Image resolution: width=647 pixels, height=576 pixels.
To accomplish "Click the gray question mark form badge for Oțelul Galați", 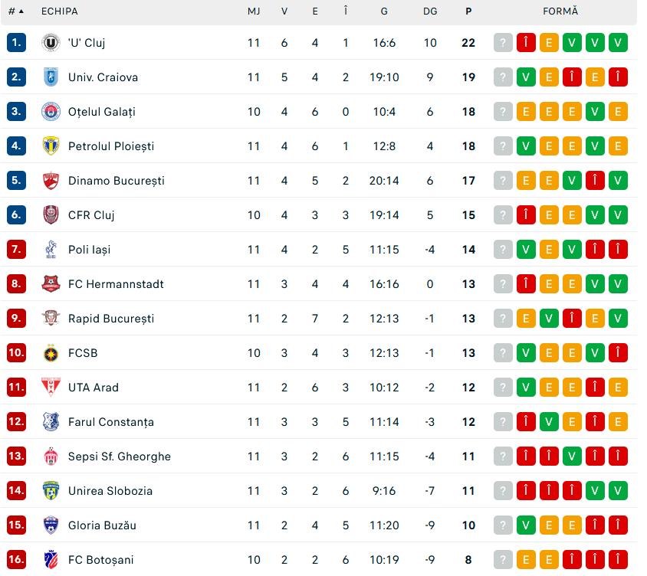I will coord(503,112).
